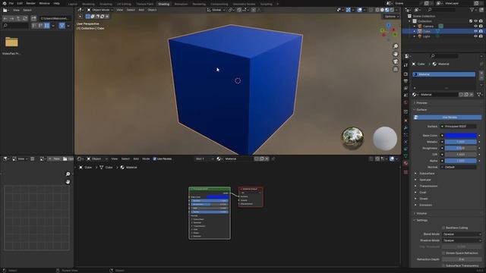Open the Window menu
486x273 pixels.
tap(44, 3)
